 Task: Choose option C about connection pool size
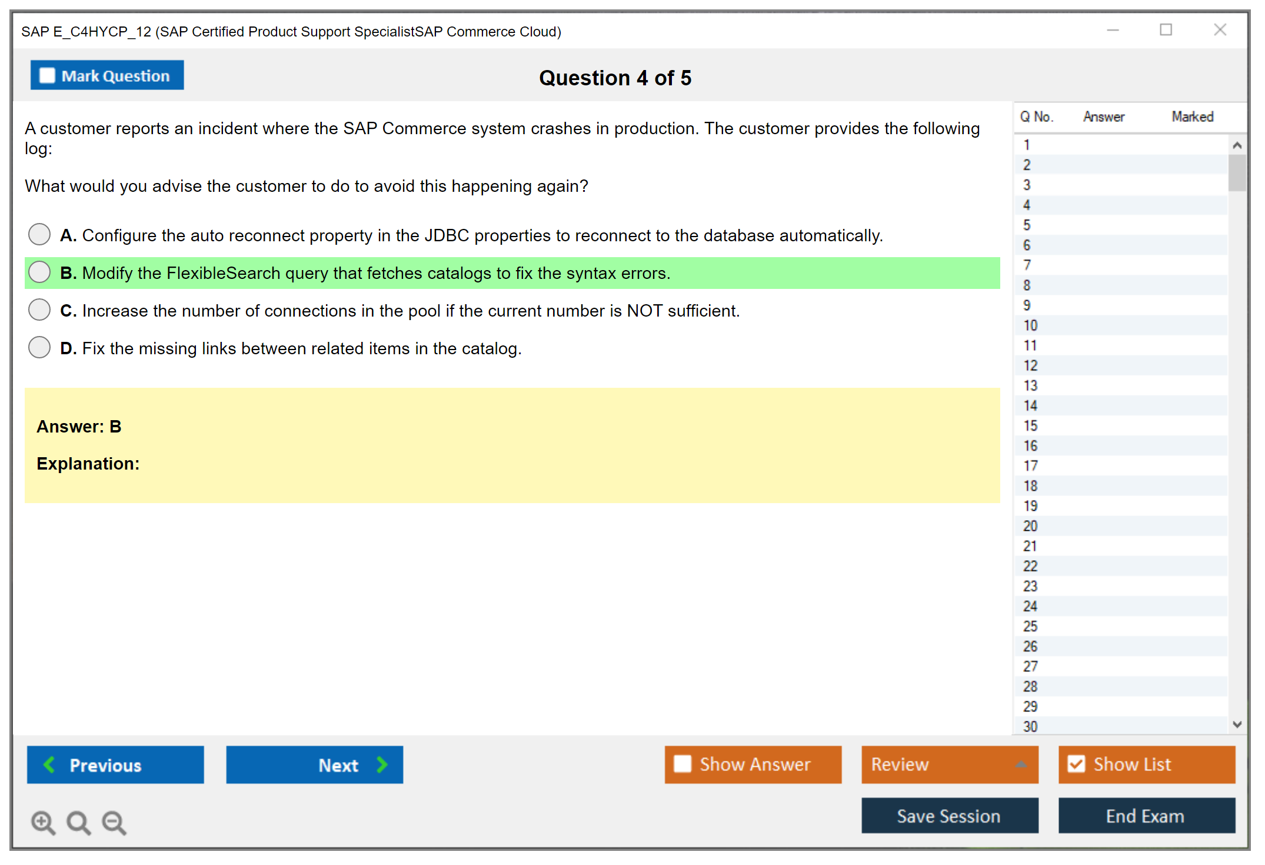point(39,310)
